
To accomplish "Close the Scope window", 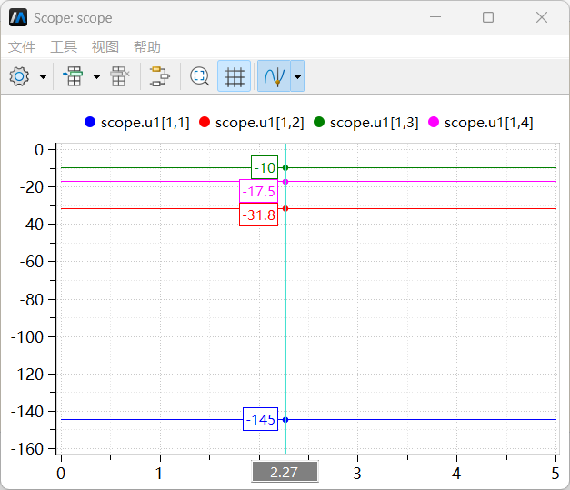I will pos(542,17).
